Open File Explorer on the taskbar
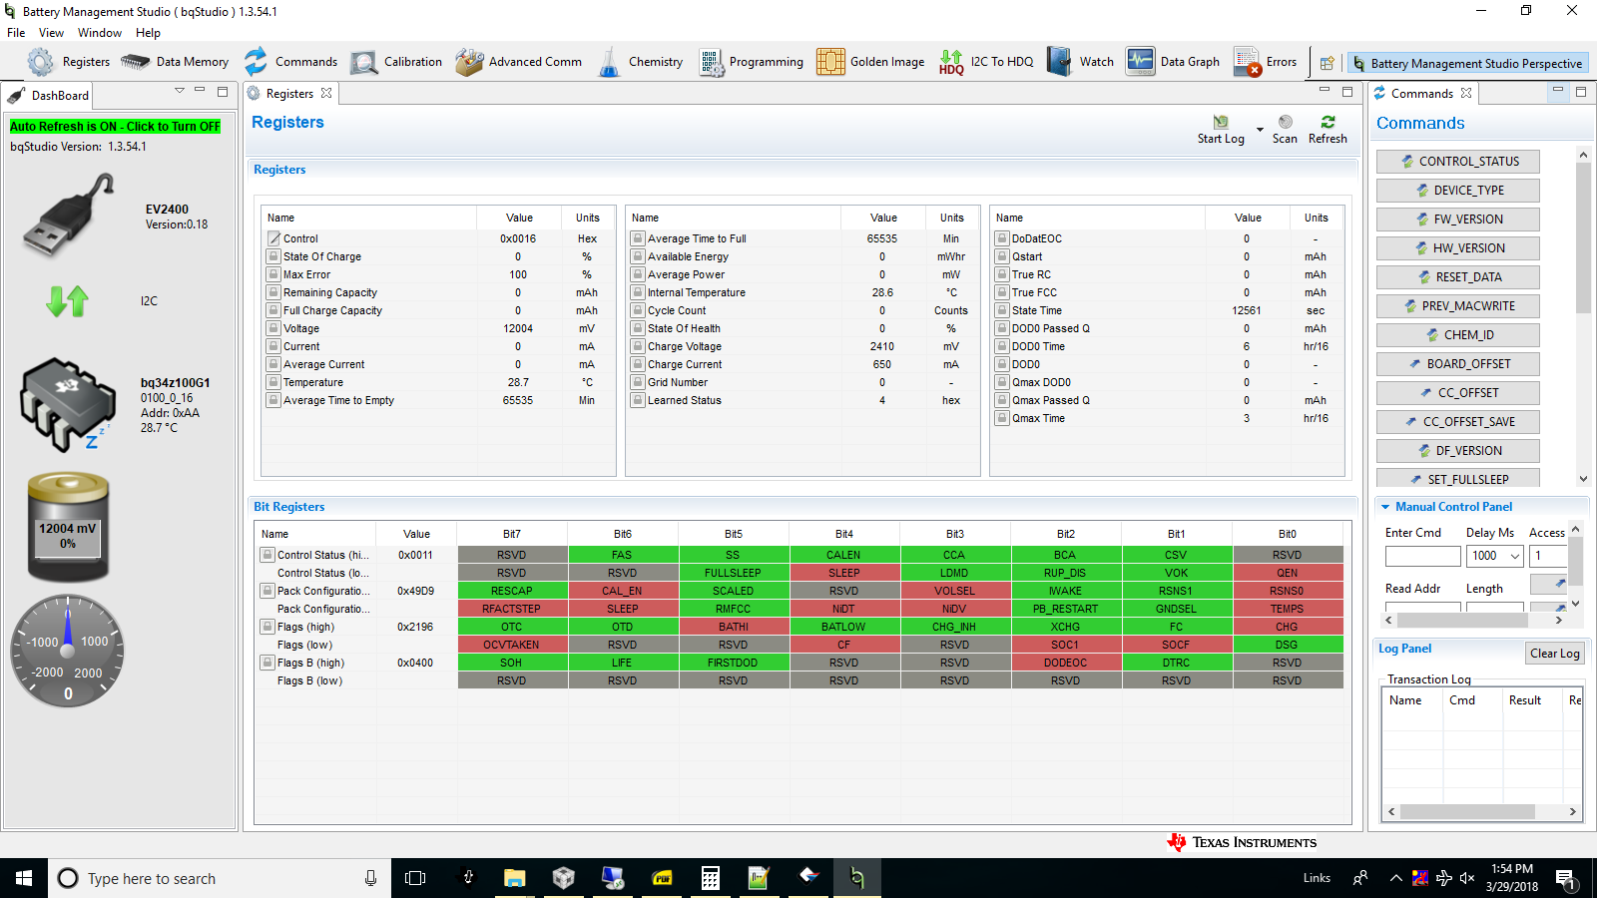The image size is (1597, 898). pyautogui.click(x=514, y=878)
